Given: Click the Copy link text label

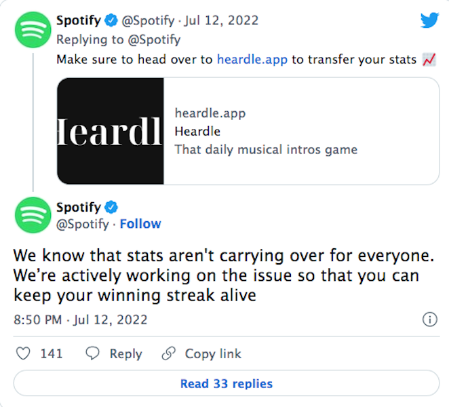Looking at the screenshot, I should click(x=213, y=353).
